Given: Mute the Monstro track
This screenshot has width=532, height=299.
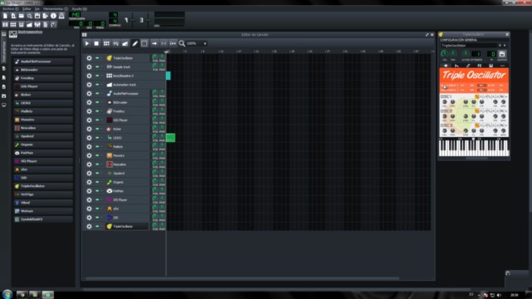Looking at the screenshot, I should pos(97,155).
